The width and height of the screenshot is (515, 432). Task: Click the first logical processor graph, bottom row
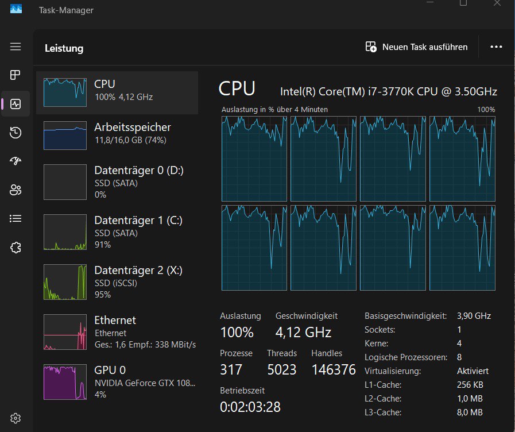coord(254,248)
